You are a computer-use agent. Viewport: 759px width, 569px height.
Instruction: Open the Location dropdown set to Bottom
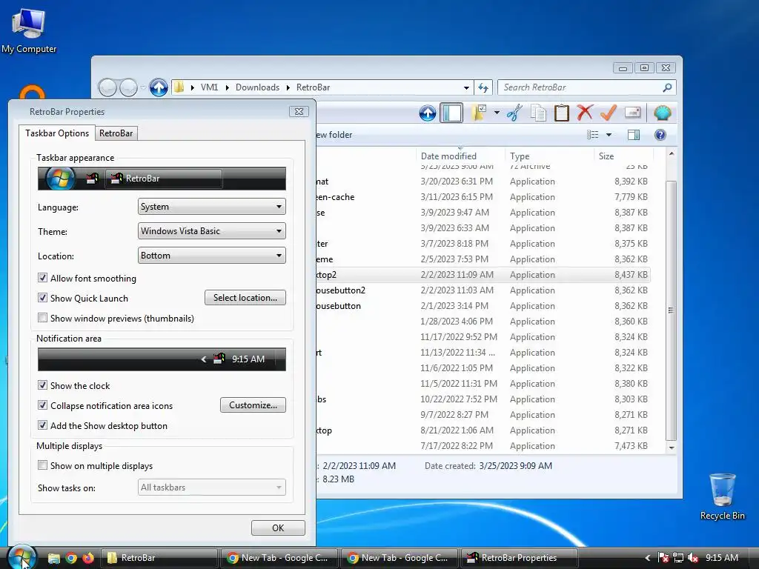click(x=211, y=256)
